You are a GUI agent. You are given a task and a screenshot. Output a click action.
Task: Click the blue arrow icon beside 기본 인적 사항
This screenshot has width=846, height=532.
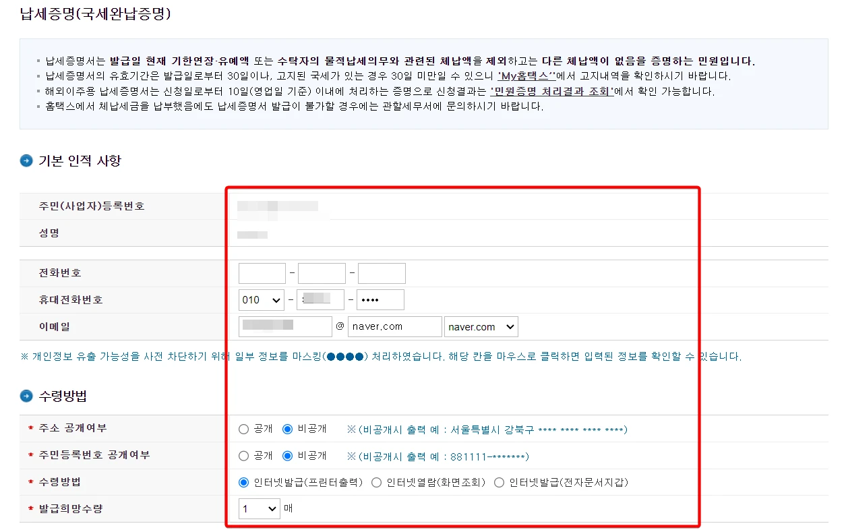[26, 160]
